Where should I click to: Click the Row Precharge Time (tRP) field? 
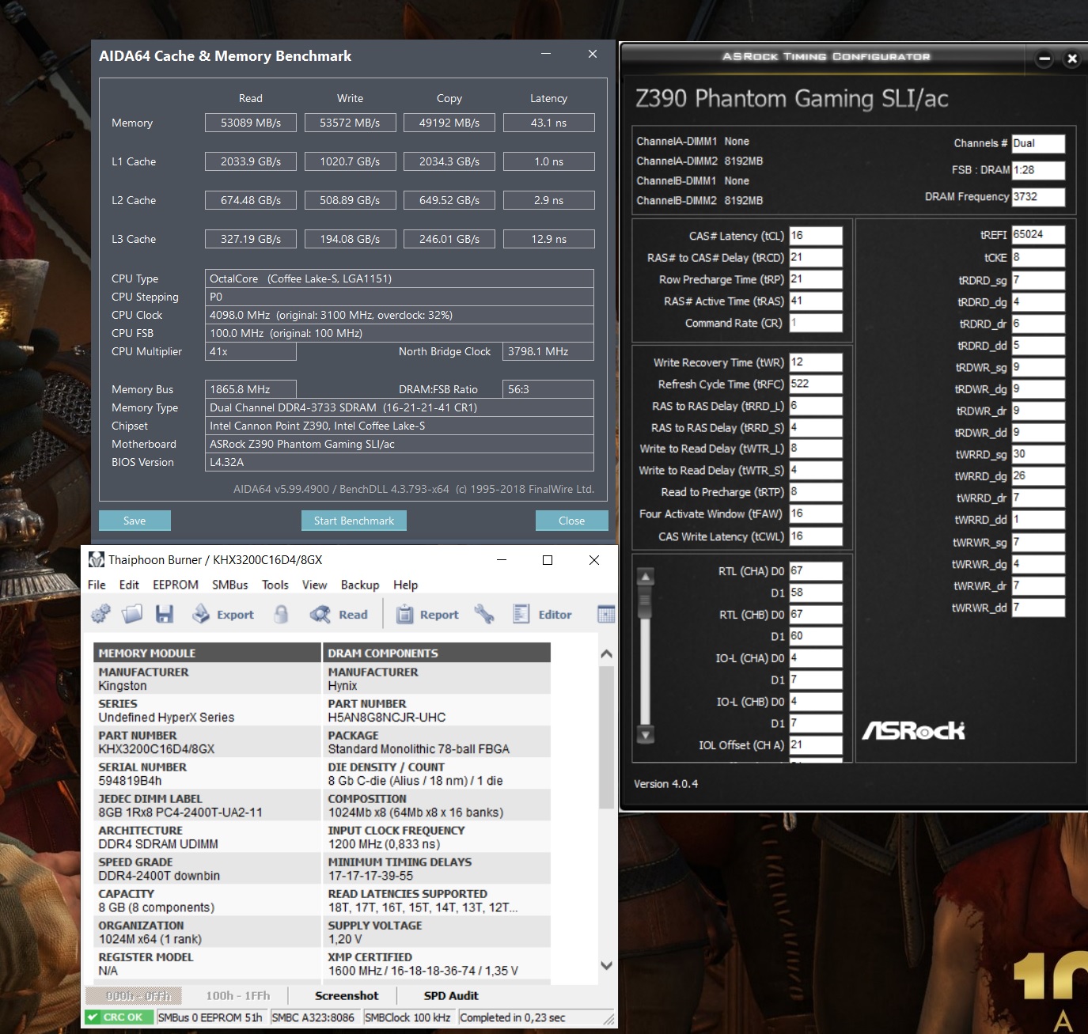[x=816, y=279]
